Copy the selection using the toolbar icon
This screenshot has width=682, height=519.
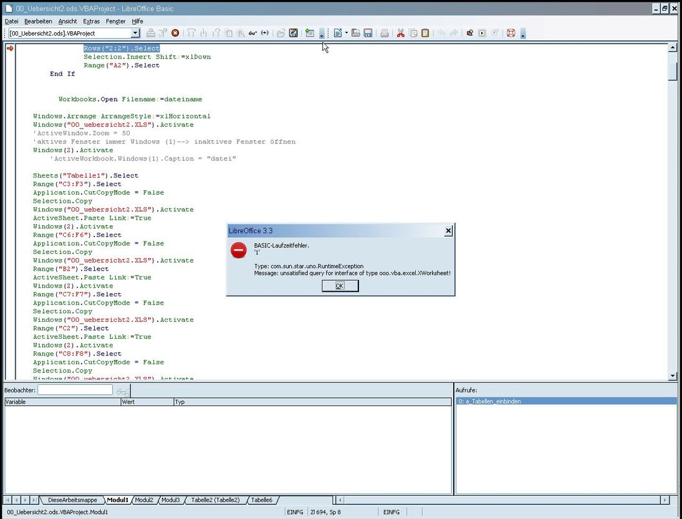pos(413,33)
